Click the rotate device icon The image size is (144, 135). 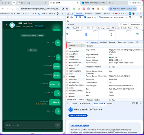coord(58,14)
